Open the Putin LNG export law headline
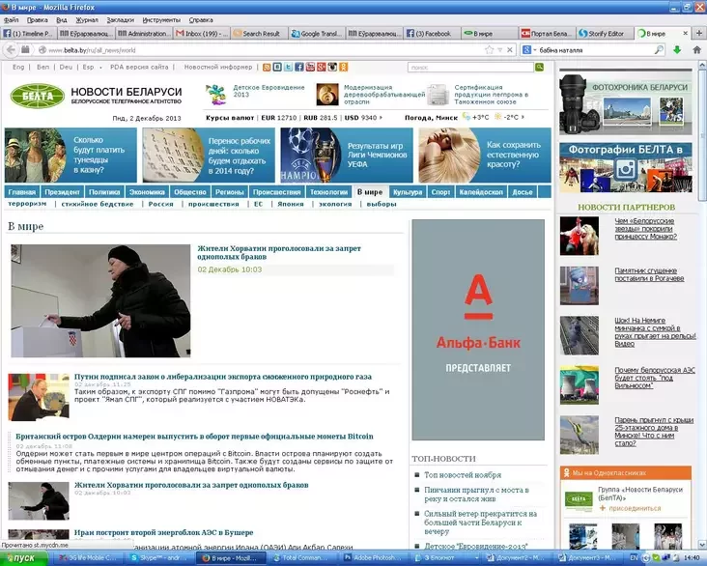This screenshot has height=566, width=707. pos(223,376)
